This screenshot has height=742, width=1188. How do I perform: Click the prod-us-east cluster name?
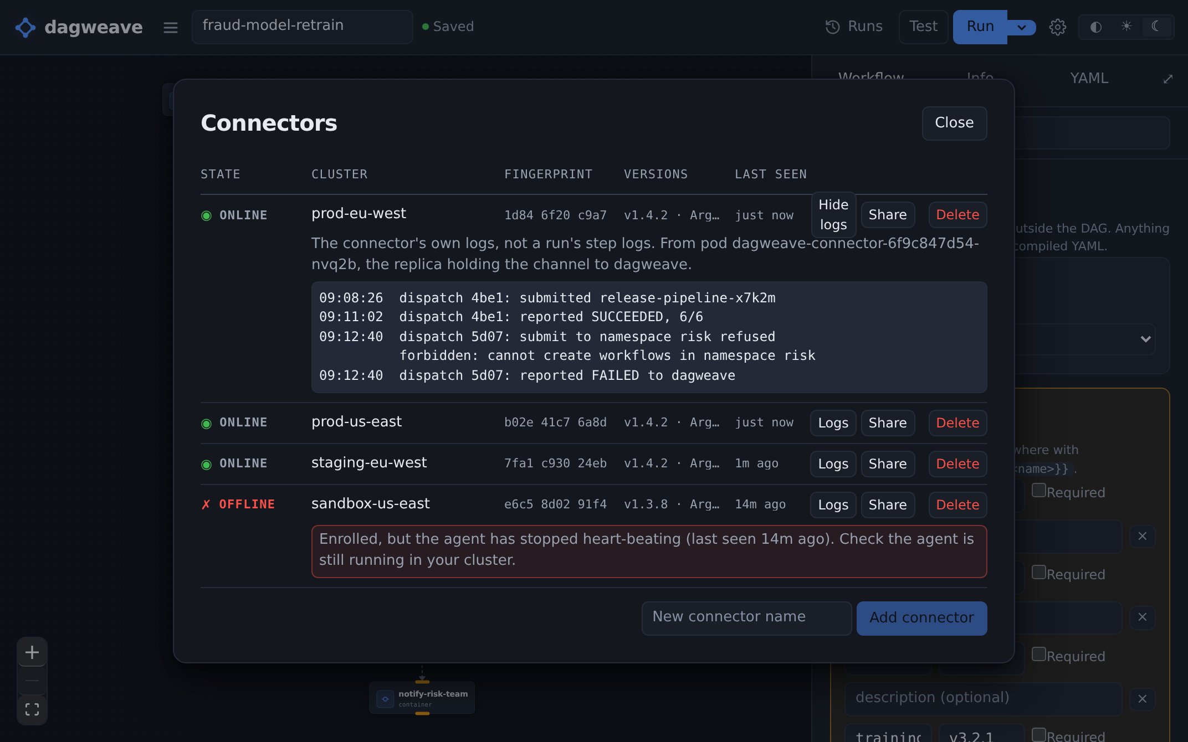(356, 422)
